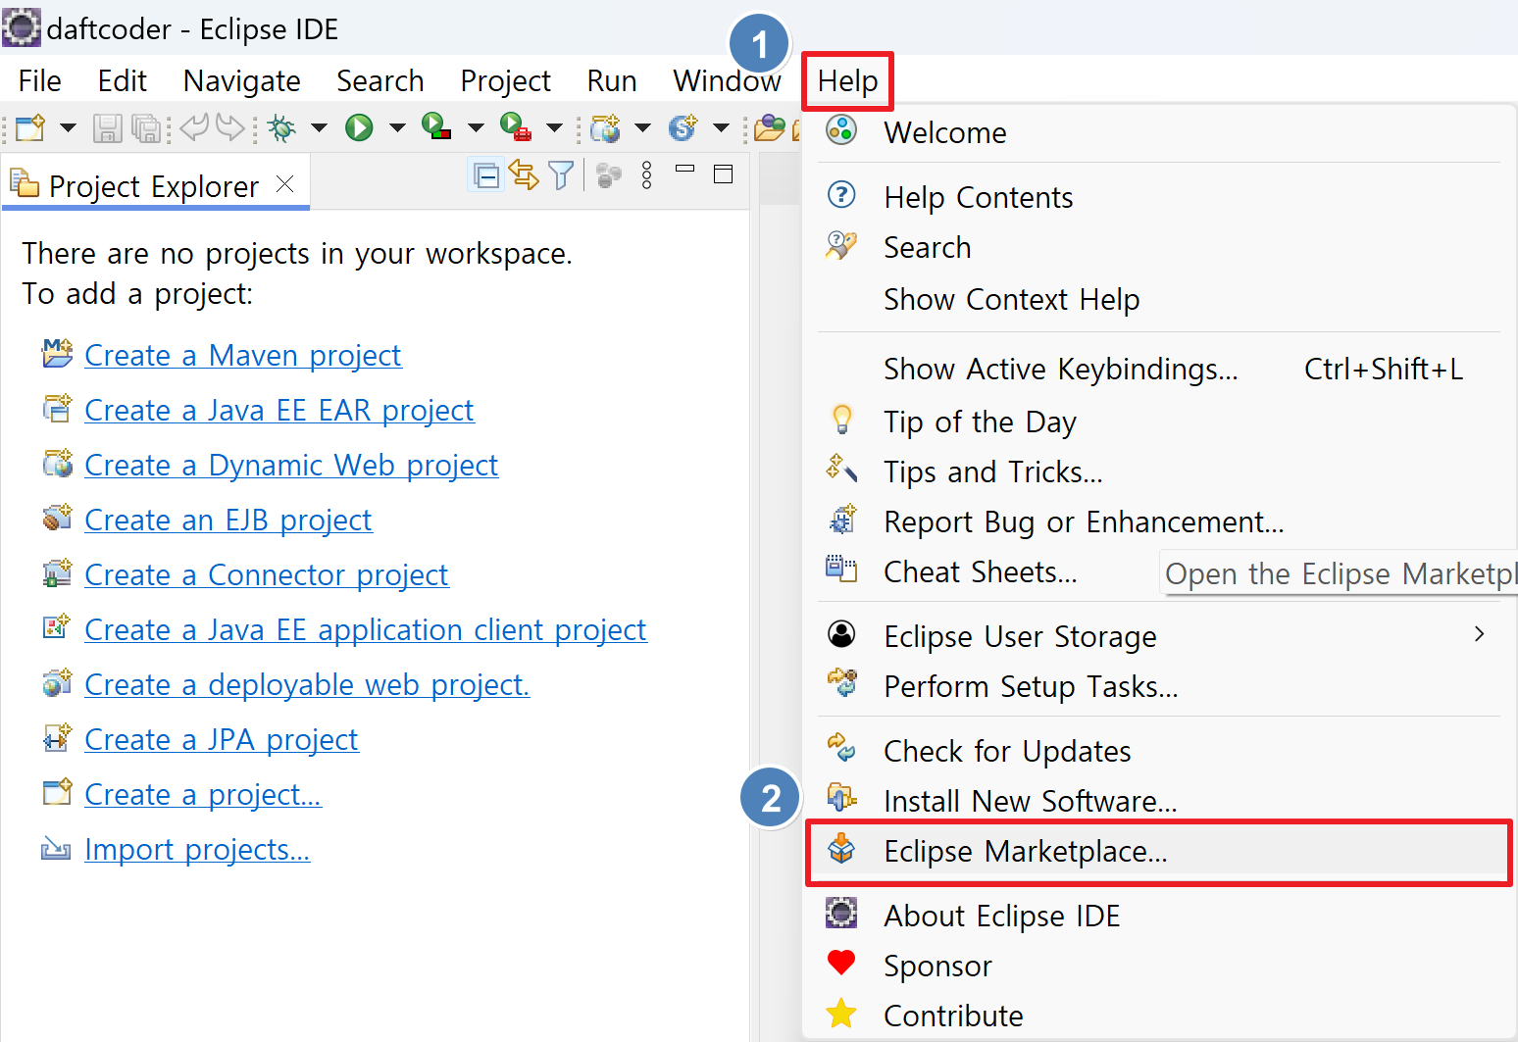The image size is (1518, 1042).
Task: Select Welcome from the Help menu
Action: [x=1159, y=132]
